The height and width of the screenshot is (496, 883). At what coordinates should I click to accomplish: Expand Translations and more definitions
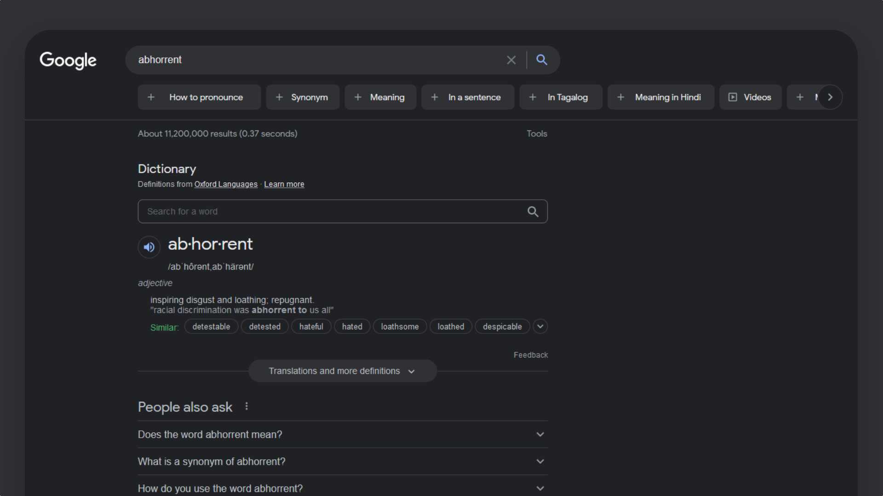[x=342, y=371]
